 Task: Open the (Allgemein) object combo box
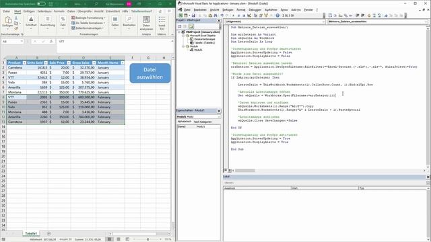275,22
